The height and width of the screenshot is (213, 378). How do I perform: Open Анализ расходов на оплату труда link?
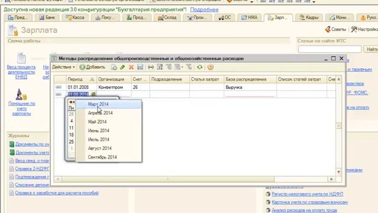304,211
